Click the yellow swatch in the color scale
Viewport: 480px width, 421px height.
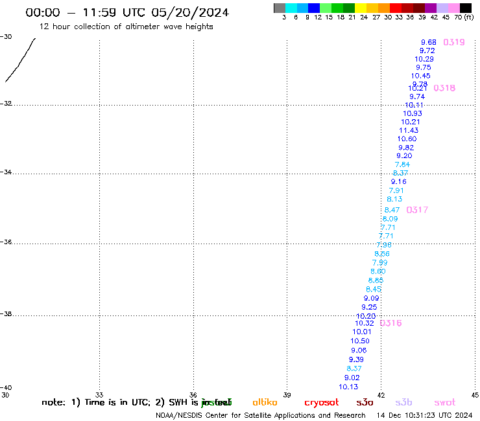coord(361,8)
